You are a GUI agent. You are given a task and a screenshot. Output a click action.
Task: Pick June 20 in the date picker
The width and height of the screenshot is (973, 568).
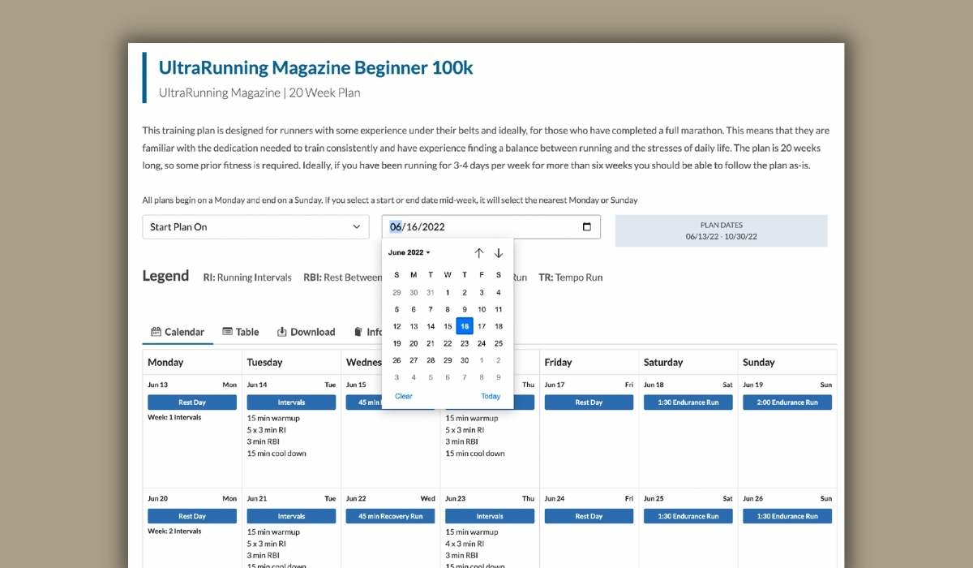tap(414, 343)
